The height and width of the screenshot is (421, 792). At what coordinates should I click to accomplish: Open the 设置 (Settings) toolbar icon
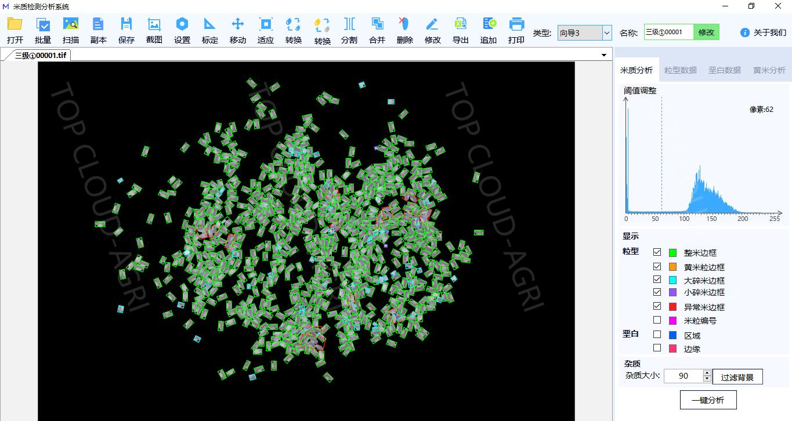[x=182, y=24]
